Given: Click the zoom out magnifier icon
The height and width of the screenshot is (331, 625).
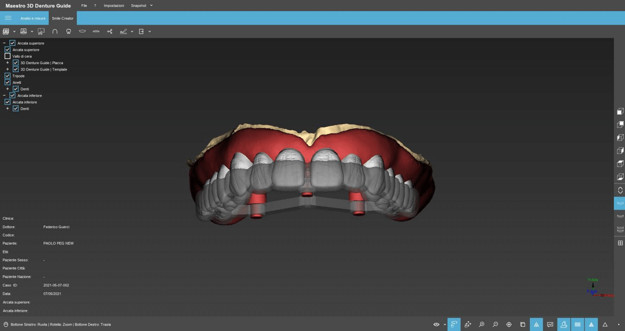Looking at the screenshot, I should [x=495, y=325].
